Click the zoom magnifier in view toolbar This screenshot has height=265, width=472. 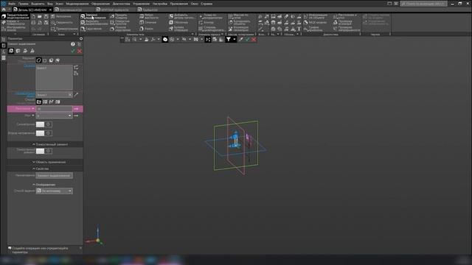134,39
